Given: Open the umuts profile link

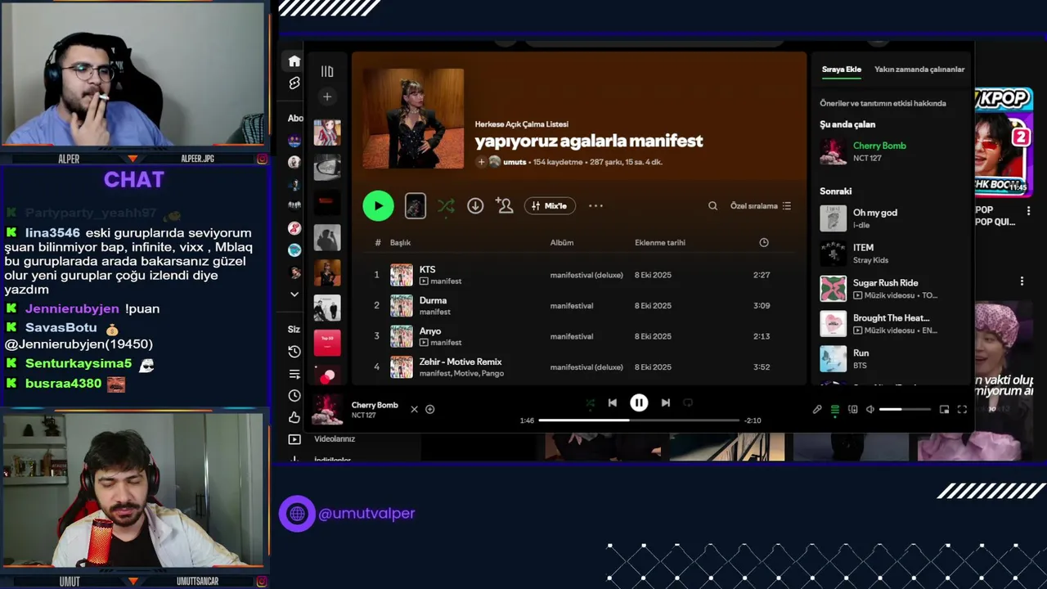Looking at the screenshot, I should pyautogui.click(x=515, y=162).
